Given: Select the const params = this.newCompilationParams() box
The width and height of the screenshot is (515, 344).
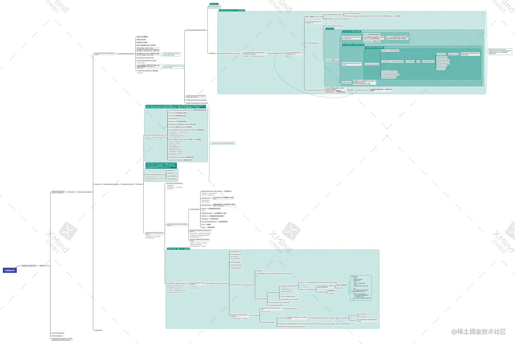Looking at the screenshot, I should [223, 143].
